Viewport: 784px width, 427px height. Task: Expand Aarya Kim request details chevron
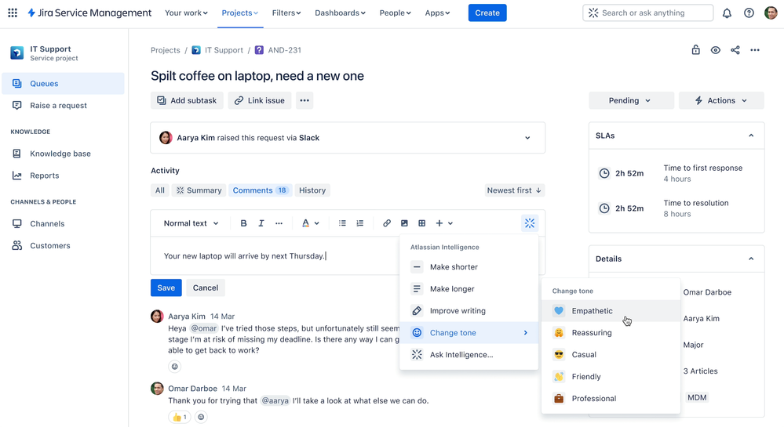pyautogui.click(x=527, y=138)
